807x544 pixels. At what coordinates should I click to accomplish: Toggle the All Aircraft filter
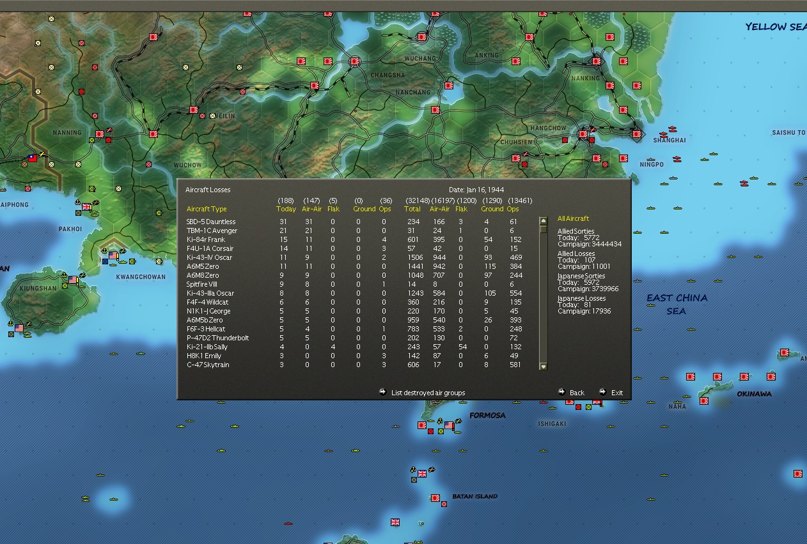pos(574,218)
